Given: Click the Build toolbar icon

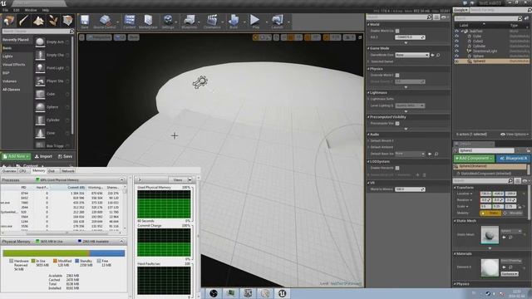Looking at the screenshot, I should point(234,22).
